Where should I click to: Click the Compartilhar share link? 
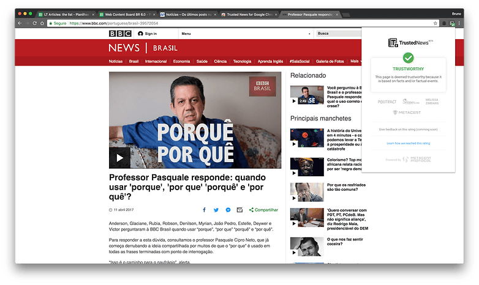pos(263,210)
